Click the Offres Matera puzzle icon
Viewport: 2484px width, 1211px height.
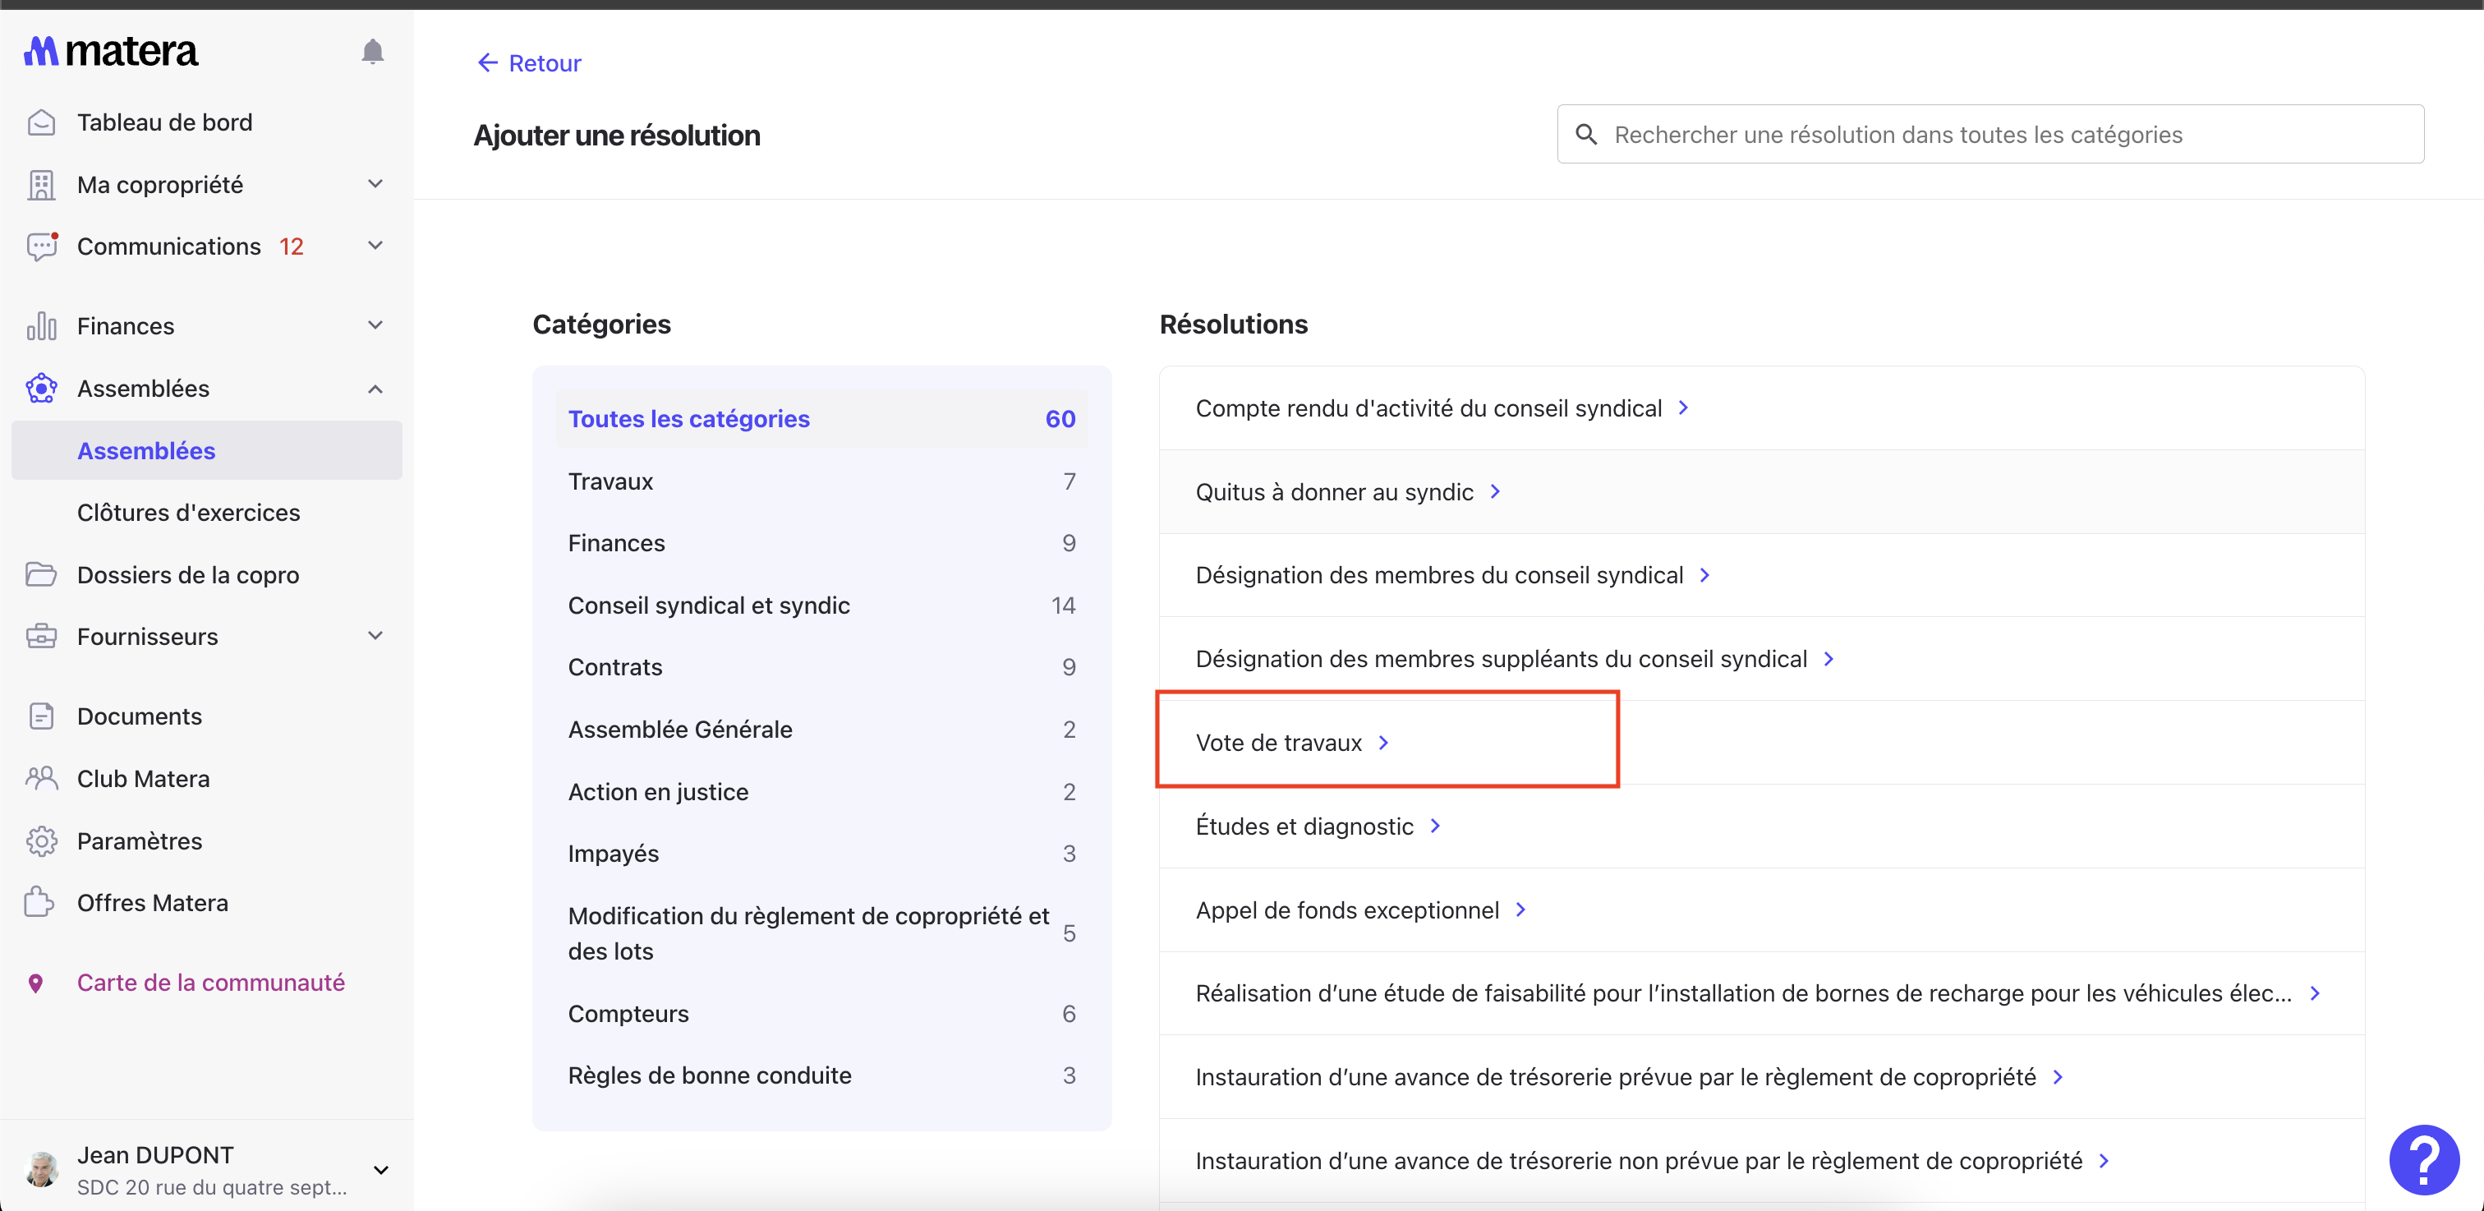[x=39, y=902]
